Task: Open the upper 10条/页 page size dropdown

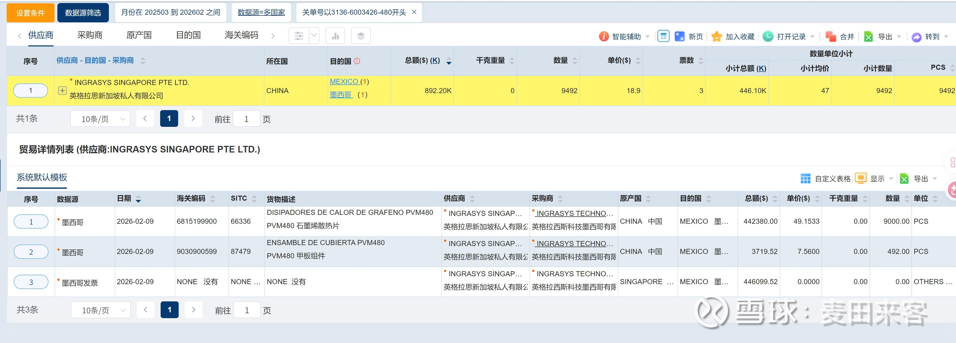Action: click(100, 119)
